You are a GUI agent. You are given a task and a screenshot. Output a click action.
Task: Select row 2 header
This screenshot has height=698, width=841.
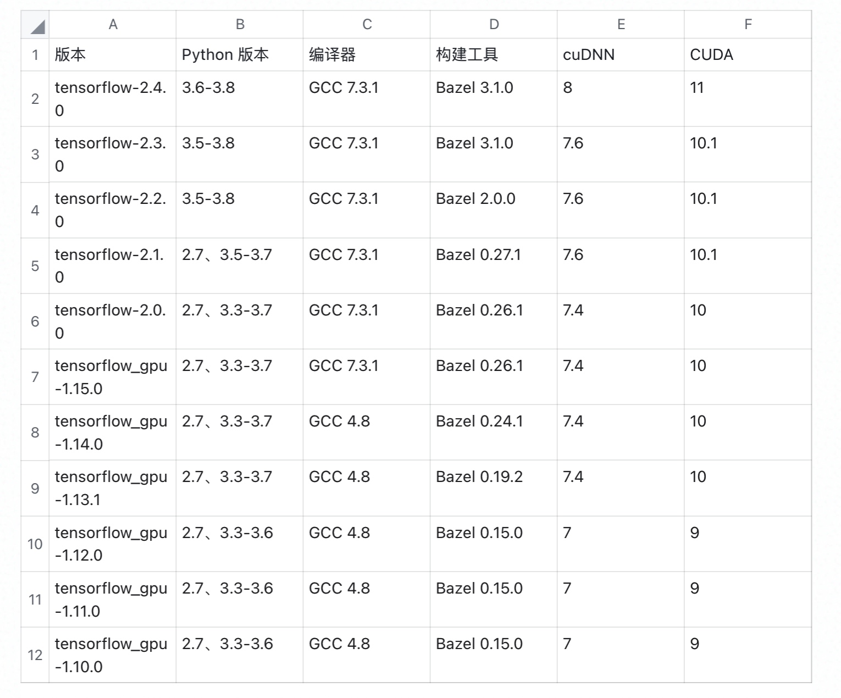tap(35, 99)
